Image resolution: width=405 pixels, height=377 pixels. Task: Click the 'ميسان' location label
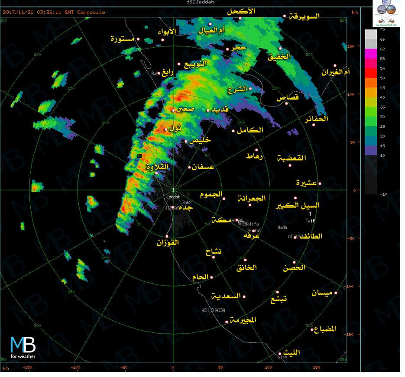[321, 293]
